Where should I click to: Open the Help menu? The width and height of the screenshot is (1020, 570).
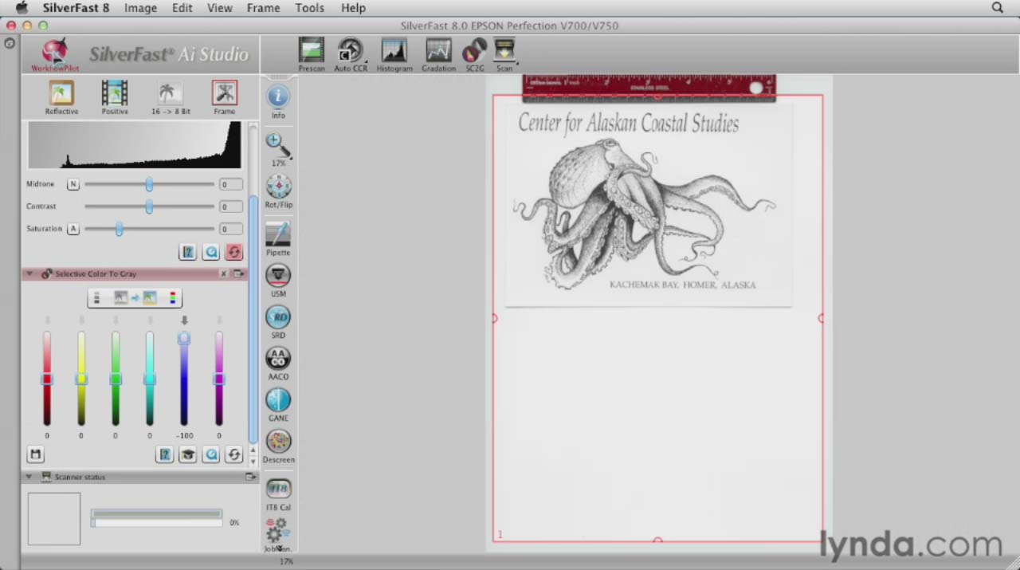(353, 8)
